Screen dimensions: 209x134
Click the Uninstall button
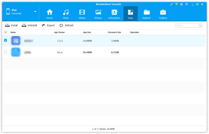[x=29, y=25]
